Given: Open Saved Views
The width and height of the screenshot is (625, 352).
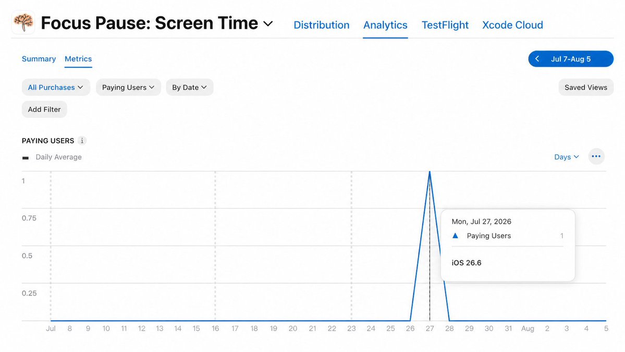Looking at the screenshot, I should click(586, 87).
